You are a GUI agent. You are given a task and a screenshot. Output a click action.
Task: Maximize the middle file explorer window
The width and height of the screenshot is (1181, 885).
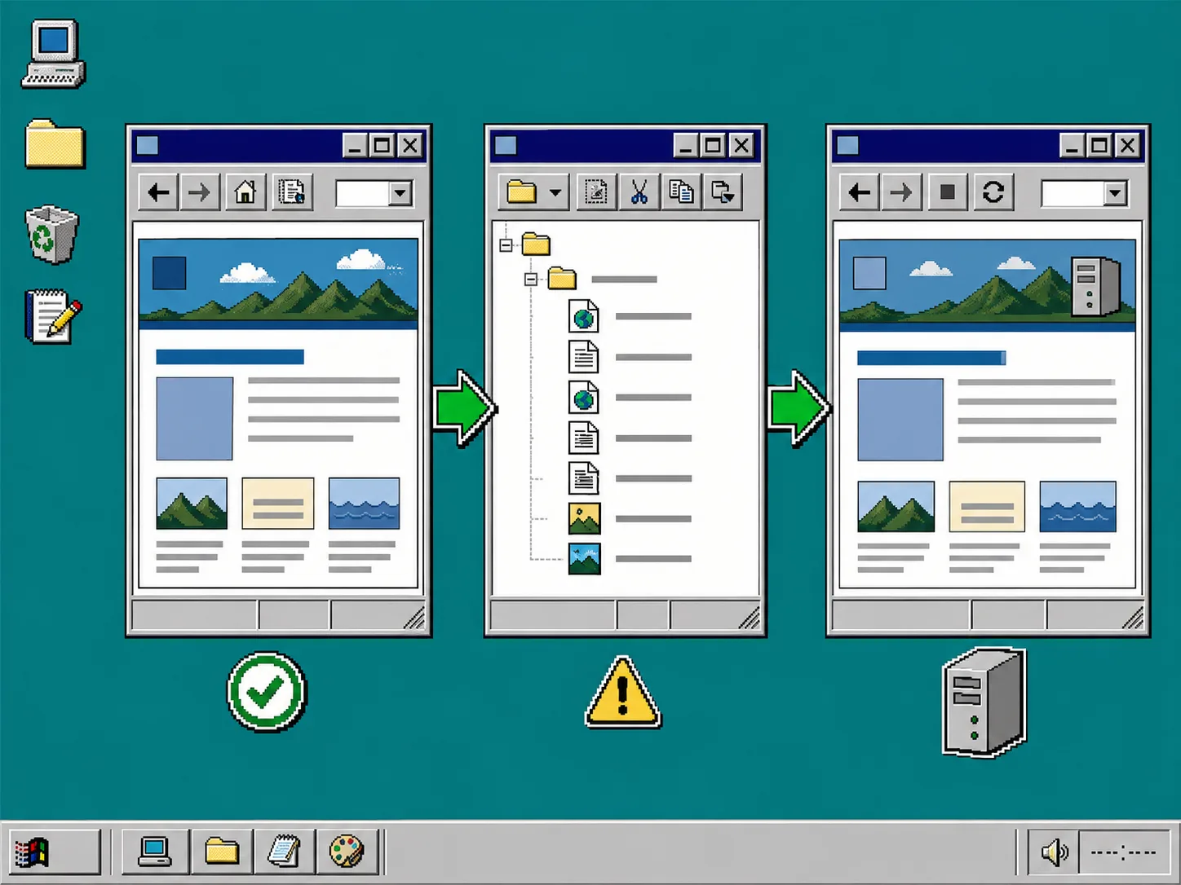click(713, 146)
